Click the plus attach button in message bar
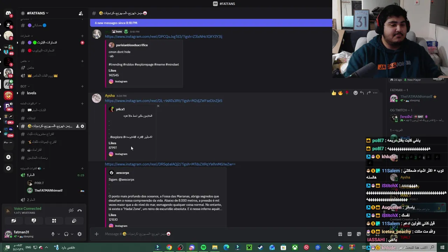This screenshot has width=448, height=252. [x=97, y=234]
